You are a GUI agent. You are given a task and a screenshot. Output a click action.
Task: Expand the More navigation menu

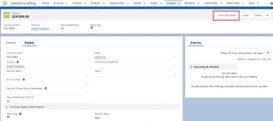[x=254, y=3]
